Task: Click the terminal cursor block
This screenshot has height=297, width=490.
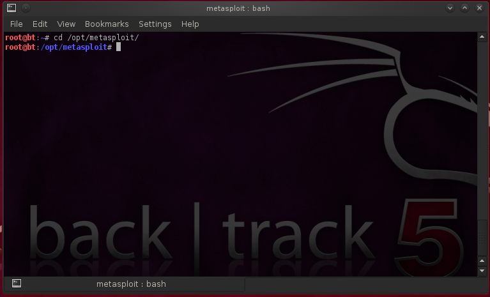Action: pyautogui.click(x=118, y=47)
